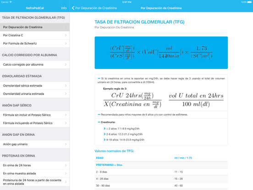The image size is (253, 190).
Task: Tap chevron on Osmolaridad urinaria estimada row
Action: [x=66, y=94]
